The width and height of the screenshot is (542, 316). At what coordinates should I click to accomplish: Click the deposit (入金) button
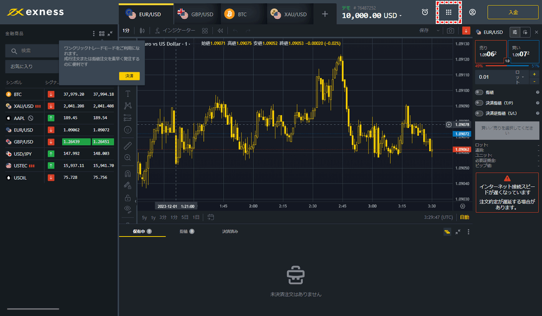coord(513,12)
